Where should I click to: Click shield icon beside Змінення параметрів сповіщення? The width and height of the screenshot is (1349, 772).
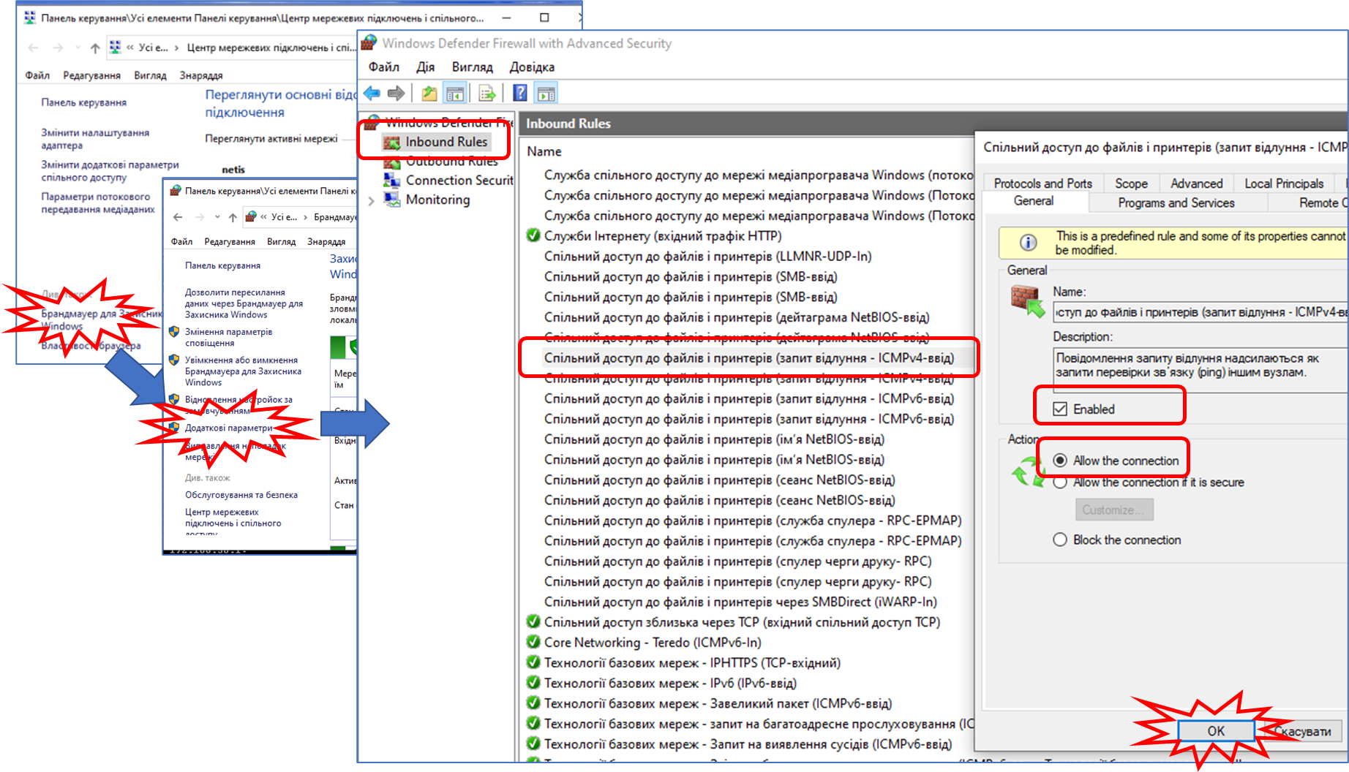[174, 332]
